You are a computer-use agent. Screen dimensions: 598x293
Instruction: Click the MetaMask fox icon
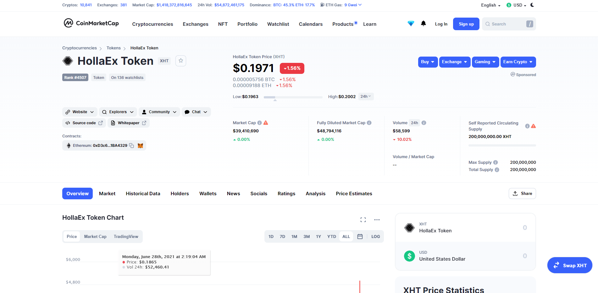(140, 146)
